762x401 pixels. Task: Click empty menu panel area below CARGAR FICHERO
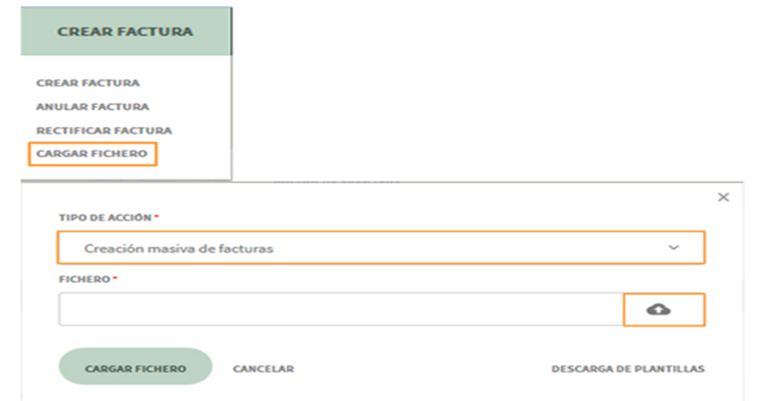click(x=126, y=172)
